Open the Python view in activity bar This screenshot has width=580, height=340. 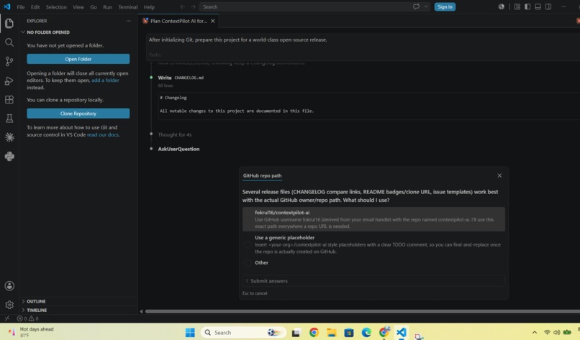pos(9,156)
